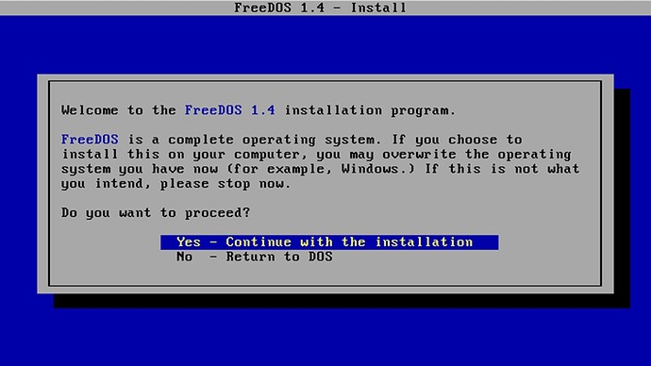The height and width of the screenshot is (366, 651).
Task: Choose "No - Return to DOS" option
Action: (255, 257)
